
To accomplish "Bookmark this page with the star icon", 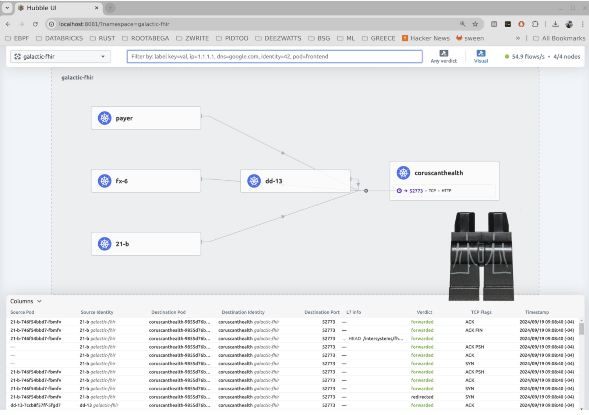I will click(x=475, y=24).
